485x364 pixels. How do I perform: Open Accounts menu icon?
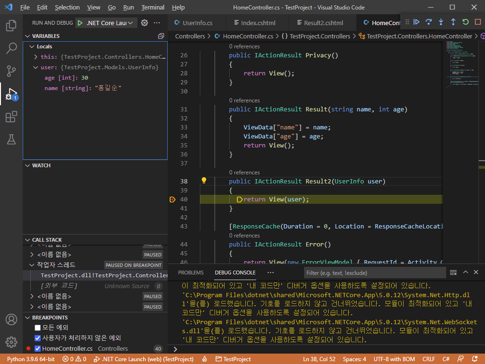tap(11, 319)
